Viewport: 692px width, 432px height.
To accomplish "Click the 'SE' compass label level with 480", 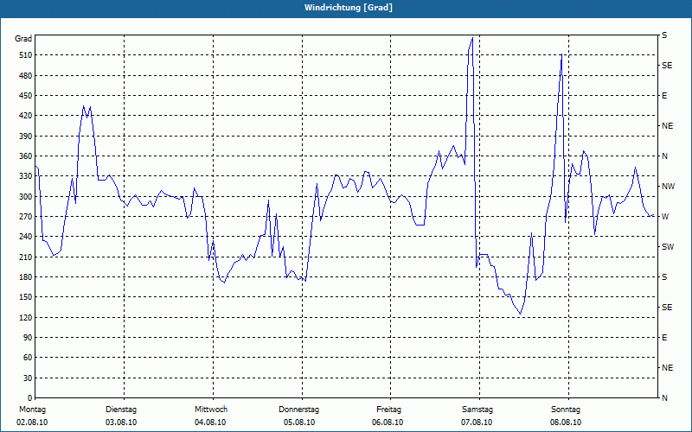I will [x=667, y=66].
